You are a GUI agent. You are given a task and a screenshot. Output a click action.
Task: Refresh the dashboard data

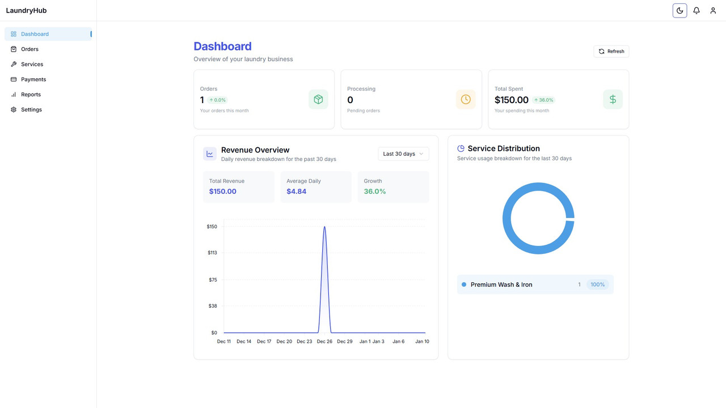tap(611, 51)
